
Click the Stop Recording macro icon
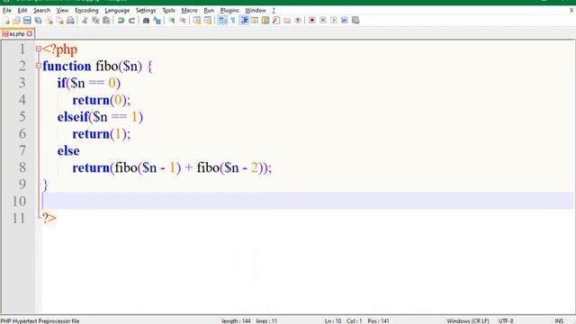click(323, 21)
